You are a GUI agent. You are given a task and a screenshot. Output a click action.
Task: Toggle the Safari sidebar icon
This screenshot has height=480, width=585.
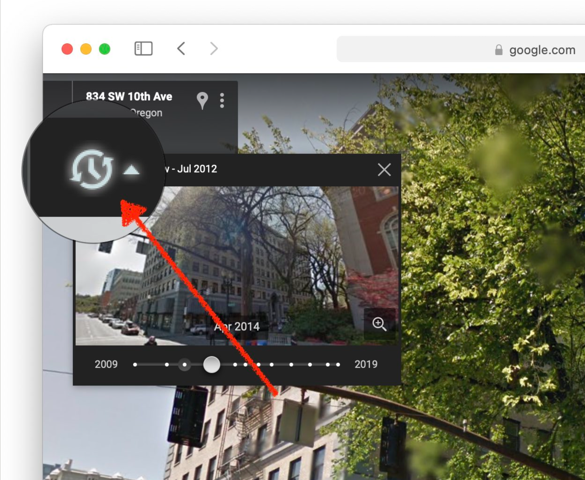click(x=143, y=49)
